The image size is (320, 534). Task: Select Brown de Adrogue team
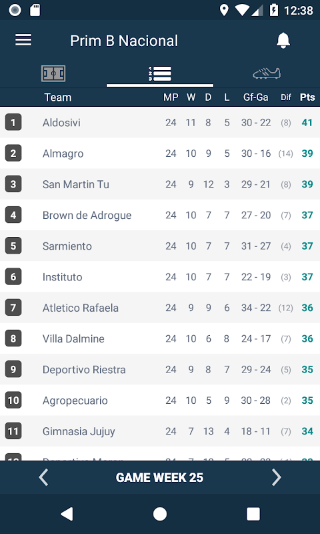click(87, 215)
